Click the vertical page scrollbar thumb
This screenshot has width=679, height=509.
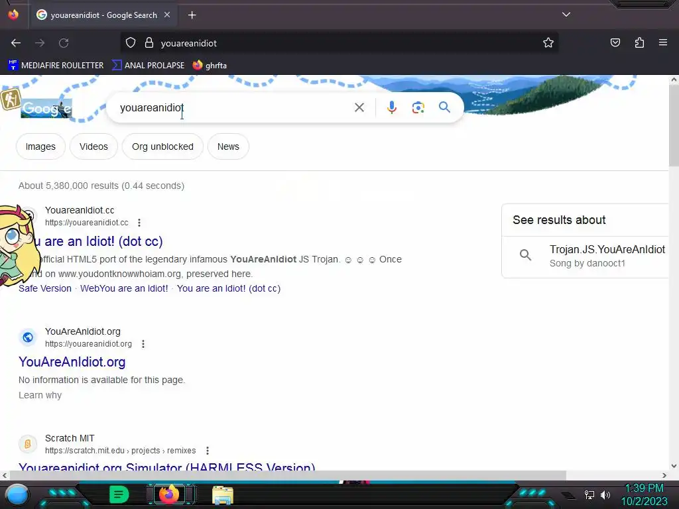pos(674,125)
